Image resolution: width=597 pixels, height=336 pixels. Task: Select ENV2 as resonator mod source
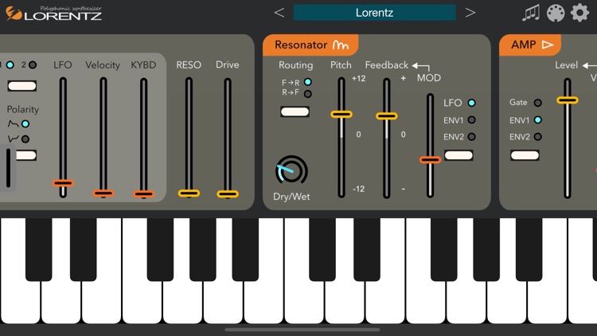[x=471, y=137]
